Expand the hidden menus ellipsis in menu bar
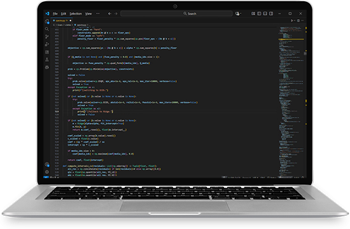 point(97,13)
